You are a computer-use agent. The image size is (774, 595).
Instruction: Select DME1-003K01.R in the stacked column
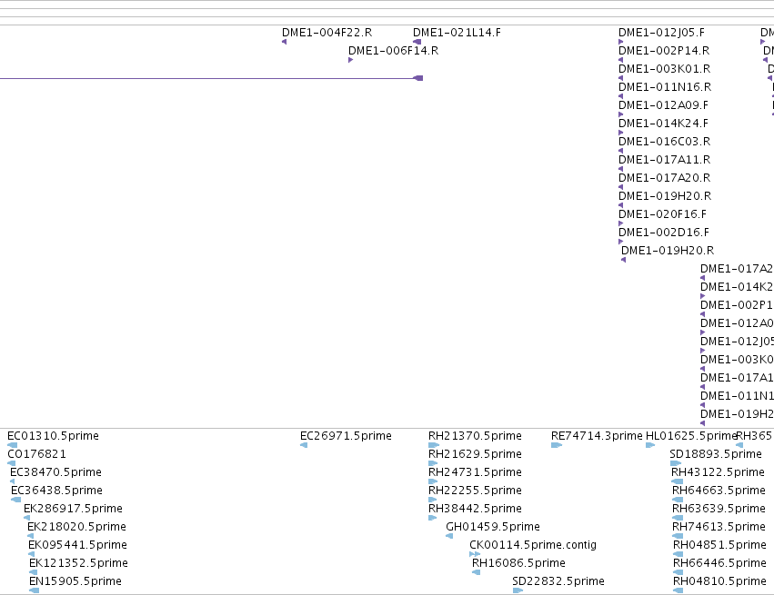(665, 69)
